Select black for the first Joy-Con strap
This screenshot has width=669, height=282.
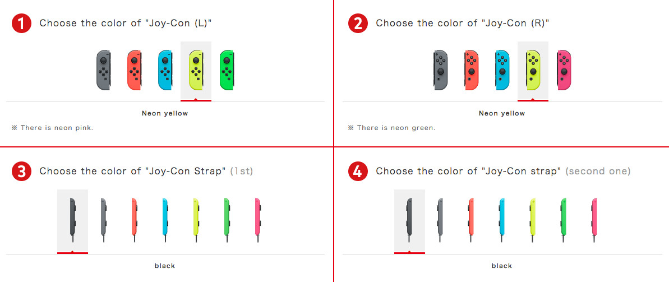coord(72,220)
